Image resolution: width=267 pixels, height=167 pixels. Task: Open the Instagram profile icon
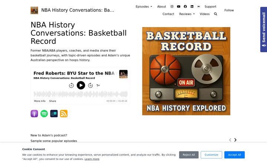(172, 6)
